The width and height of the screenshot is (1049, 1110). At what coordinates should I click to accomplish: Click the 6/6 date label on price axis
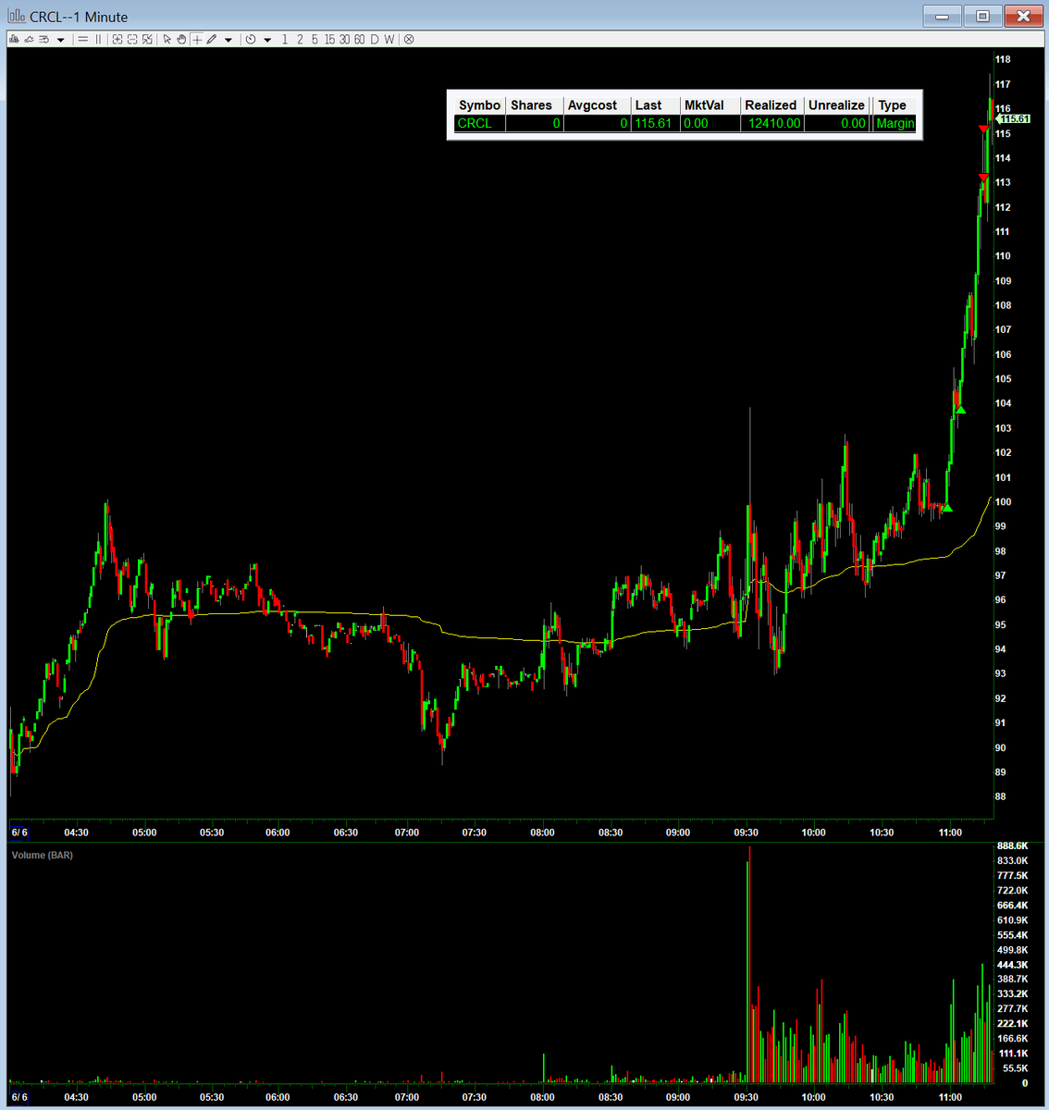19,832
